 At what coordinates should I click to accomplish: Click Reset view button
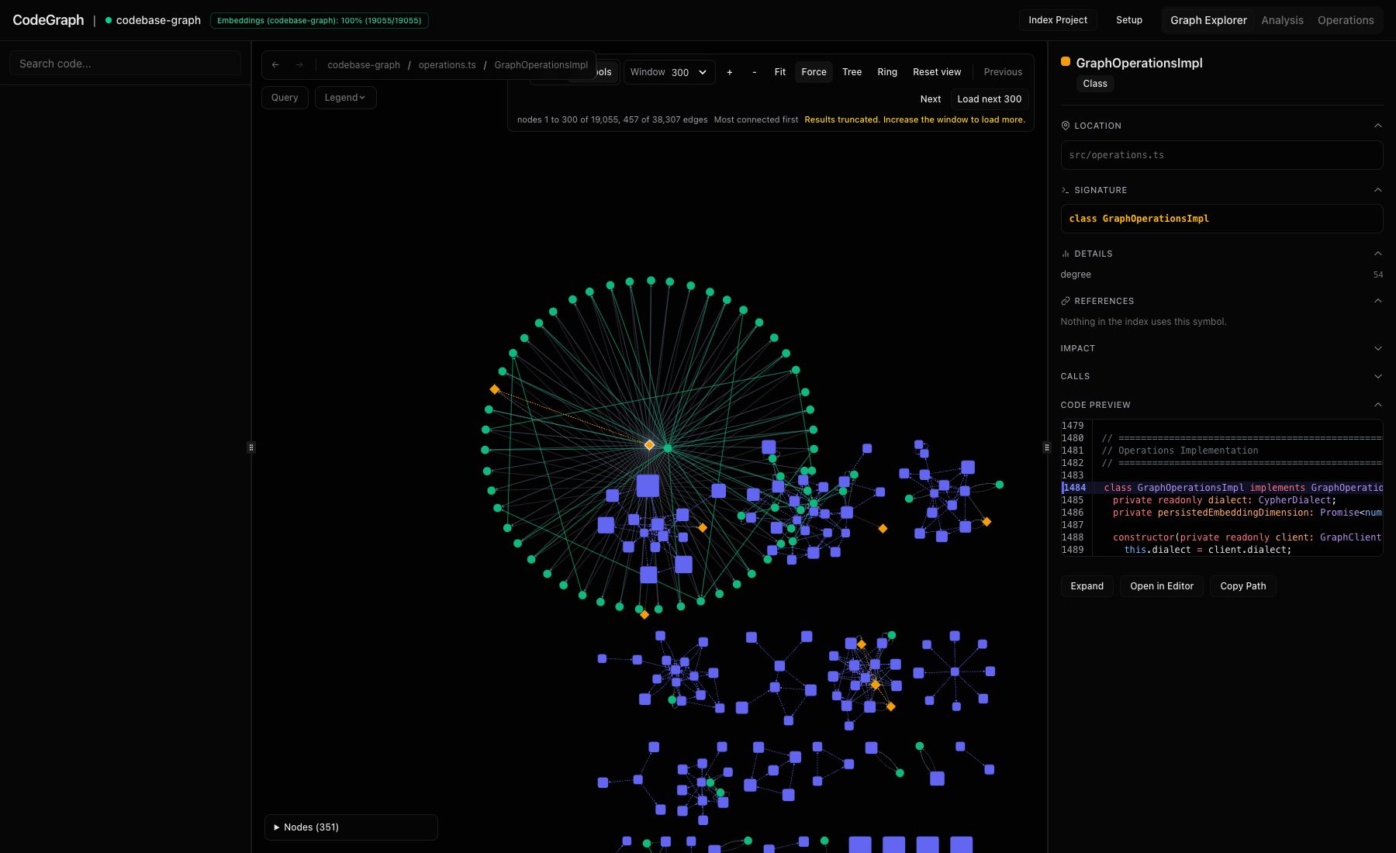tap(937, 72)
